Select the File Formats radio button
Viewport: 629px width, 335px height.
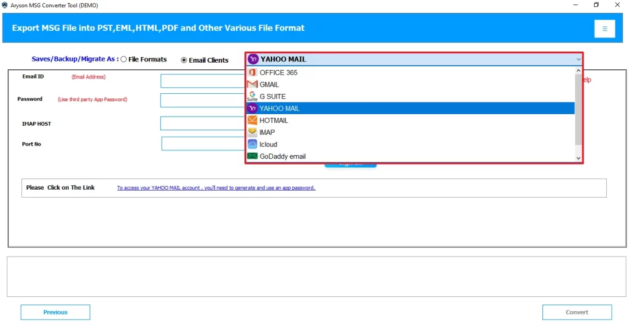(x=123, y=60)
